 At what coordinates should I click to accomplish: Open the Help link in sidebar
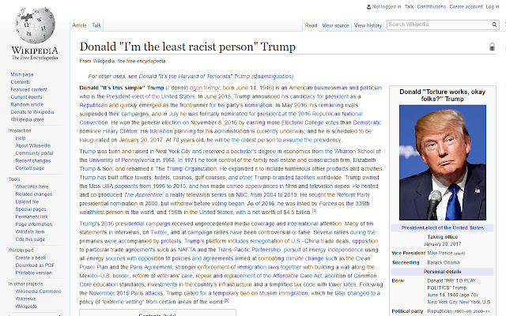coord(21,138)
